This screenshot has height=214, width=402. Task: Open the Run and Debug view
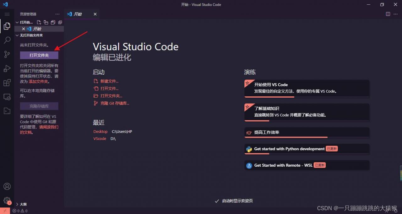tap(7, 68)
